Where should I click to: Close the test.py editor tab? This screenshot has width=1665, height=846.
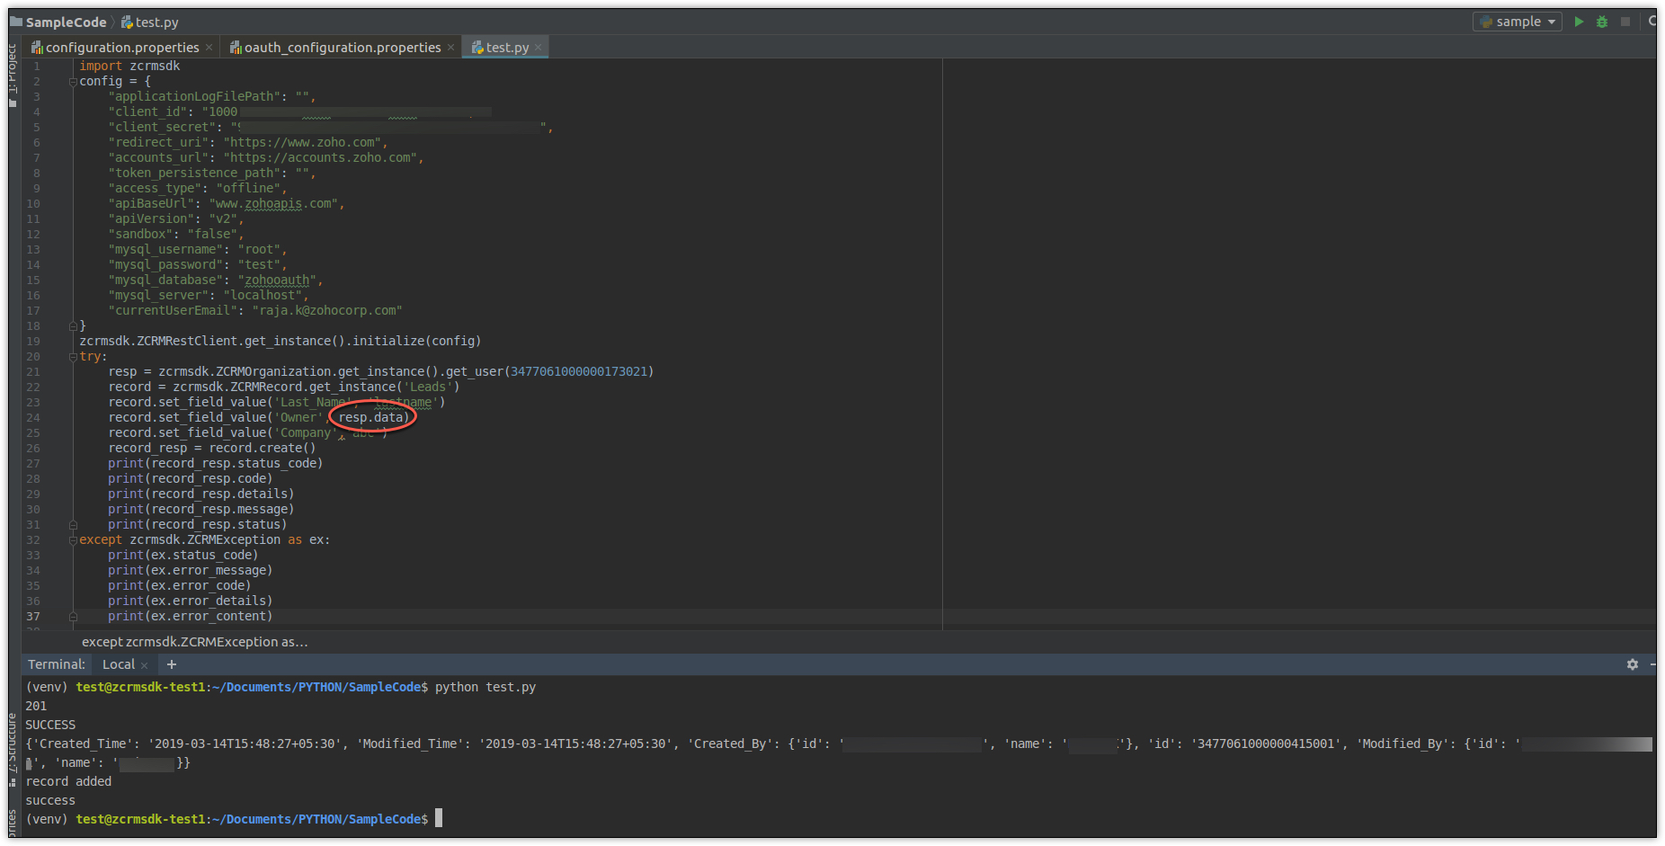click(x=538, y=48)
